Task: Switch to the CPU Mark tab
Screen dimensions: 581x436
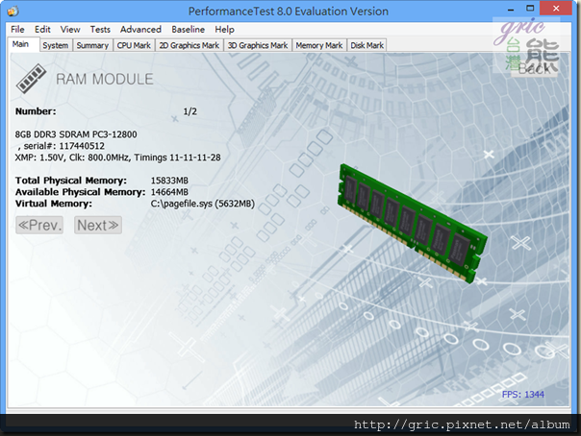Action: pos(134,45)
